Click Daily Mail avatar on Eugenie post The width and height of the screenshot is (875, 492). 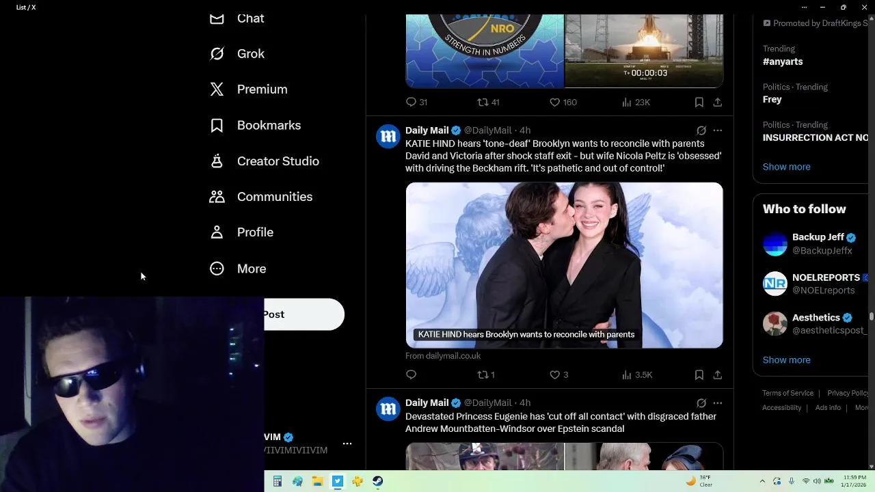click(x=388, y=409)
